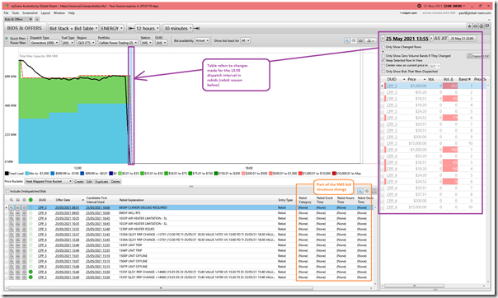Click the print icon in top-right toolbar
Viewport: 498px width, 298px height.
click(482, 26)
